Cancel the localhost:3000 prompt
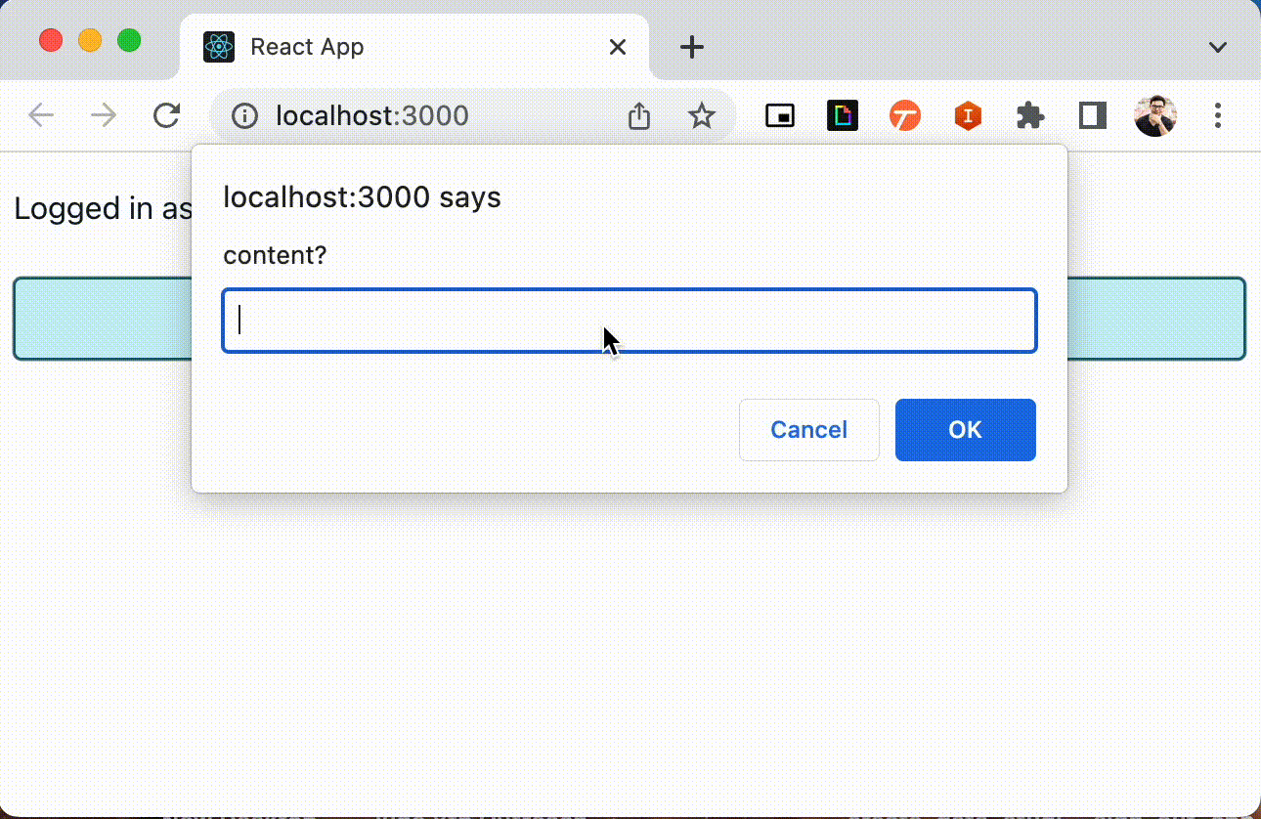 pyautogui.click(x=808, y=430)
